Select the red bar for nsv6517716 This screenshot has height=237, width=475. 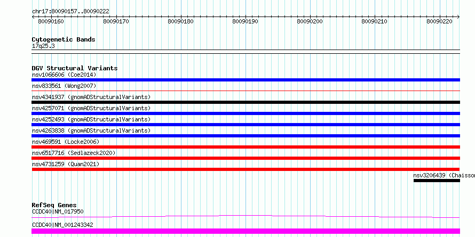tap(246, 158)
